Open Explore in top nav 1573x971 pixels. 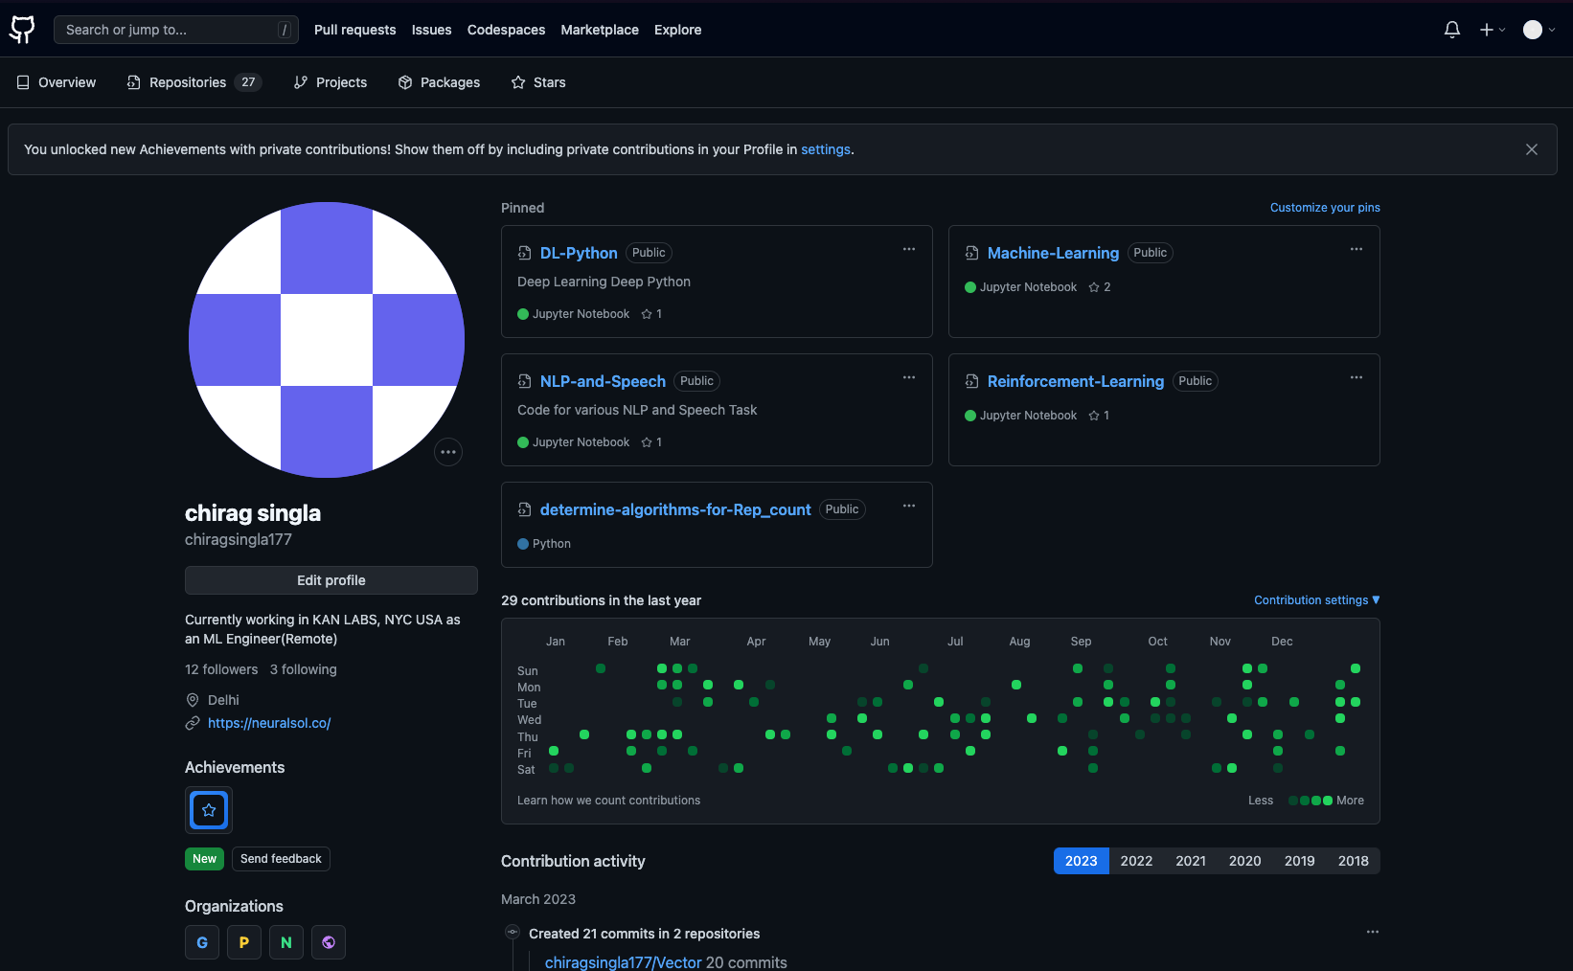point(677,30)
